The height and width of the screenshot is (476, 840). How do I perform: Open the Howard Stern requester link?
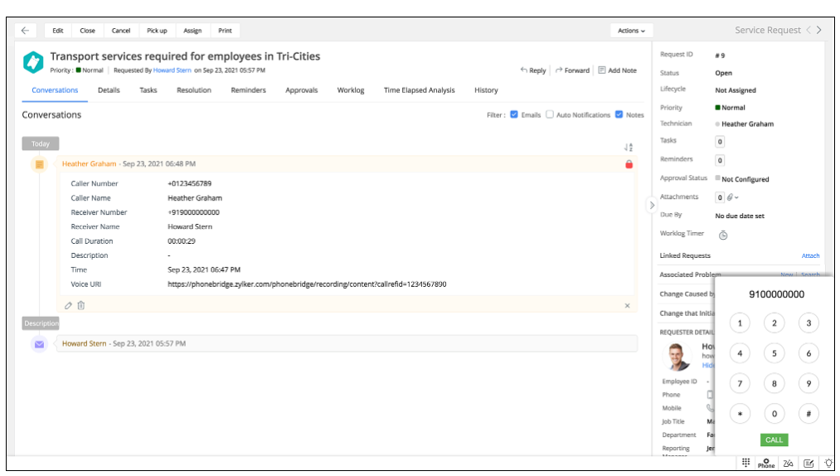[x=172, y=70]
